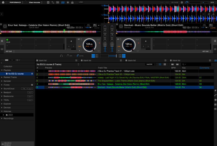Click the Search Mobile icon at bottom left
This screenshot has height=146, width=217.
coord(2,144)
